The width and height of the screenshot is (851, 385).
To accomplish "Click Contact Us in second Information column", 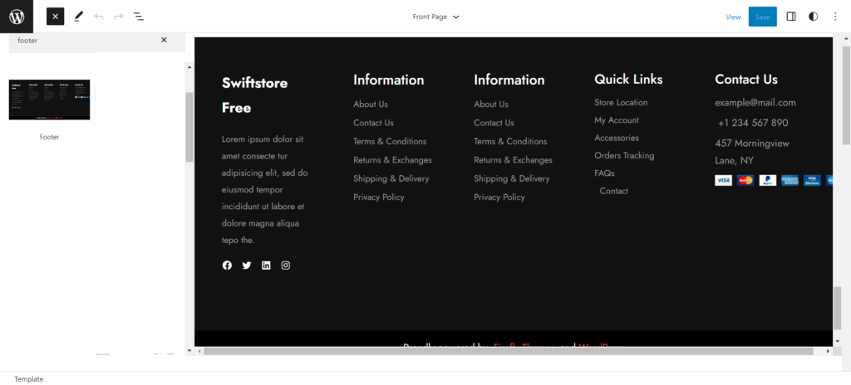I will pos(494,123).
